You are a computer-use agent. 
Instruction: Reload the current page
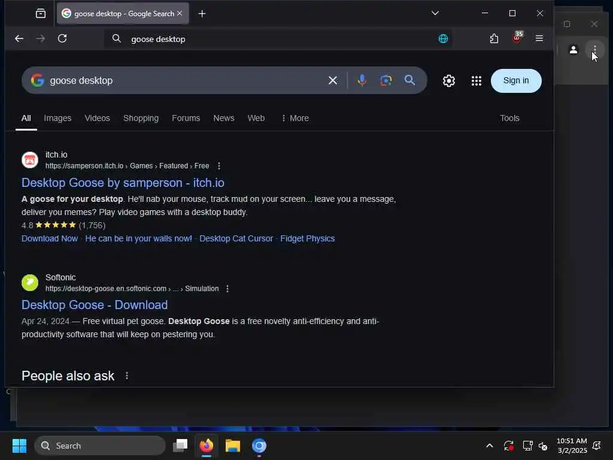pyautogui.click(x=62, y=38)
